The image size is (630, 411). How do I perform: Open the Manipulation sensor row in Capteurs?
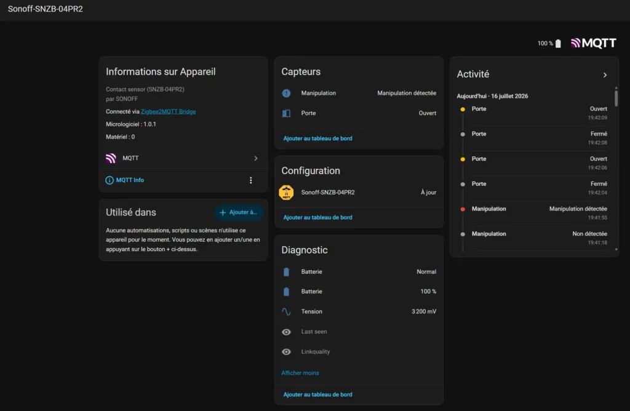tap(359, 93)
